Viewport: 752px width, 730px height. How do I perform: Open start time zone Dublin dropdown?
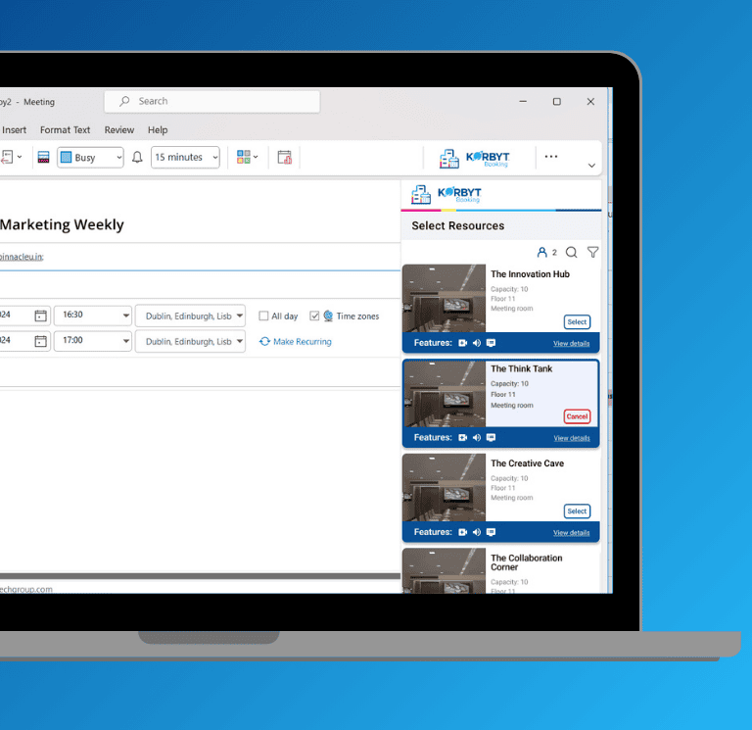point(190,316)
